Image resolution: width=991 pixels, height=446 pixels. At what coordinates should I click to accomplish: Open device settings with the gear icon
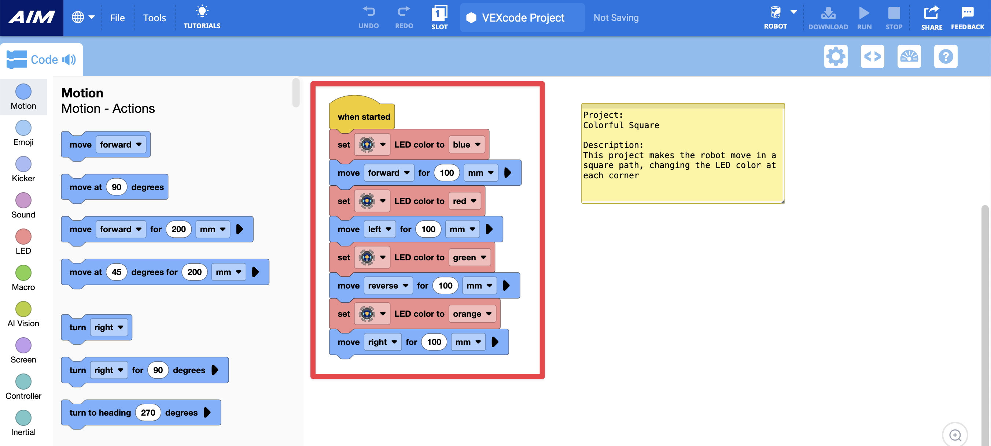point(835,56)
